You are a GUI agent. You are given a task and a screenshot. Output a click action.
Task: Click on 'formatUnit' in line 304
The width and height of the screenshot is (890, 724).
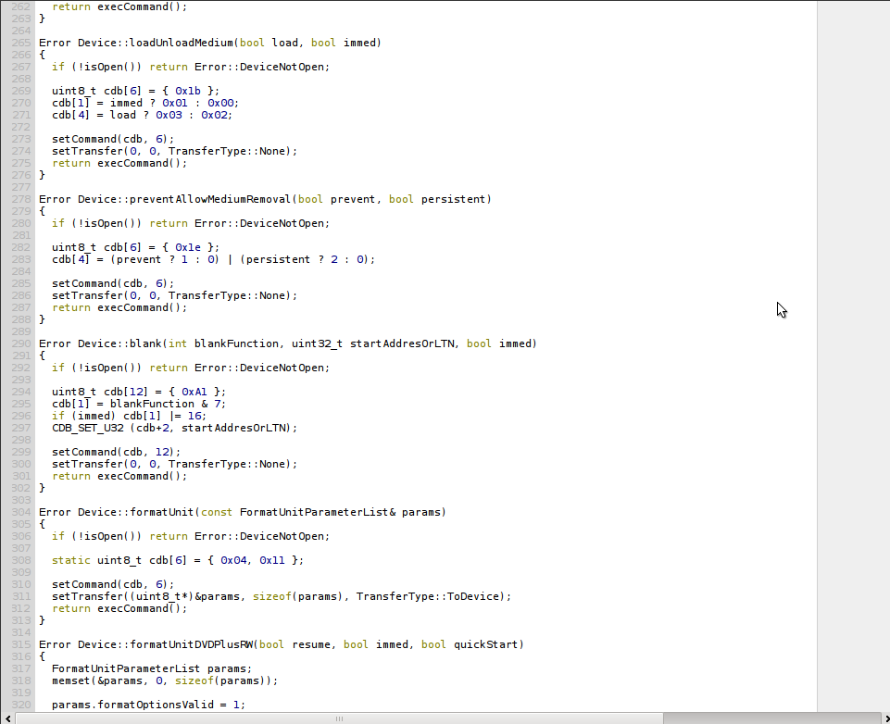coord(162,512)
